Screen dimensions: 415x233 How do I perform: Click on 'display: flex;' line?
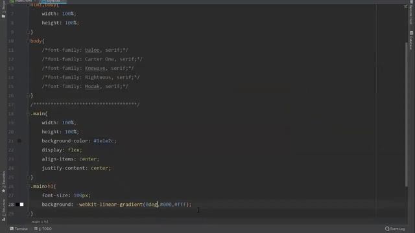pos(62,150)
